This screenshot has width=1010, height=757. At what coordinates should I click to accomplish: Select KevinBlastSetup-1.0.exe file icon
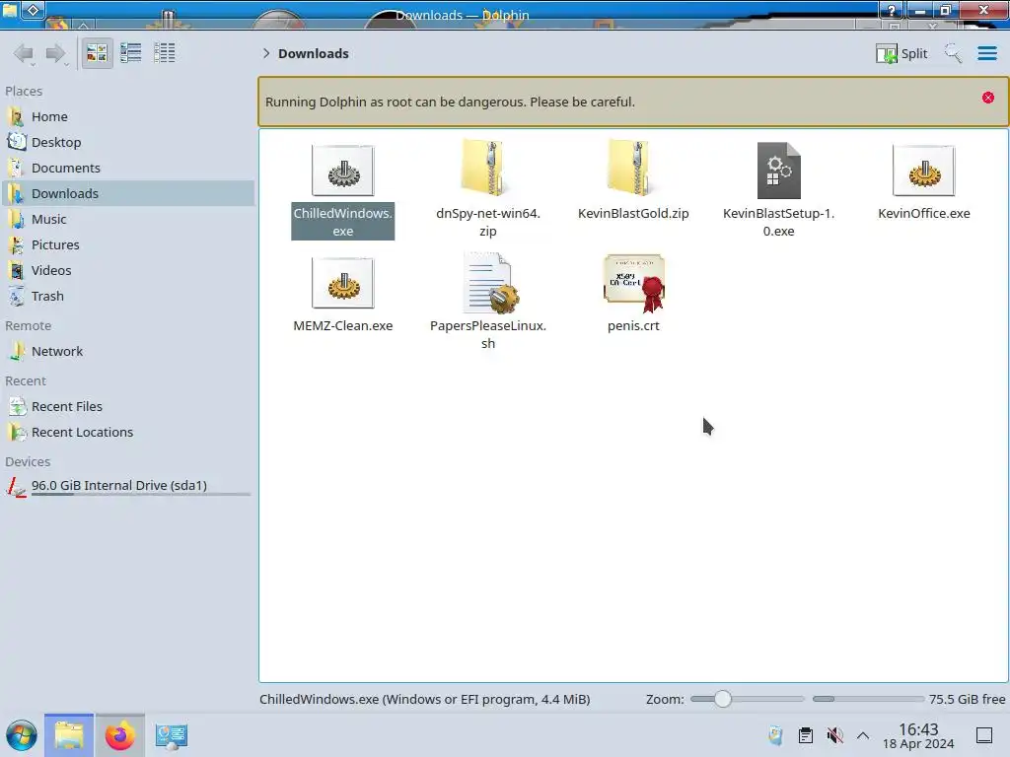779,171
